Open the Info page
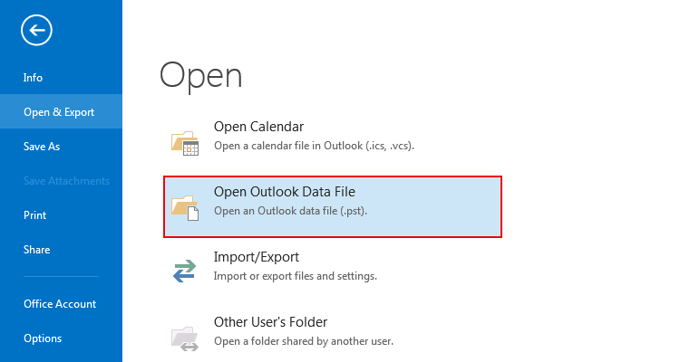The width and height of the screenshot is (680, 362). (x=33, y=78)
